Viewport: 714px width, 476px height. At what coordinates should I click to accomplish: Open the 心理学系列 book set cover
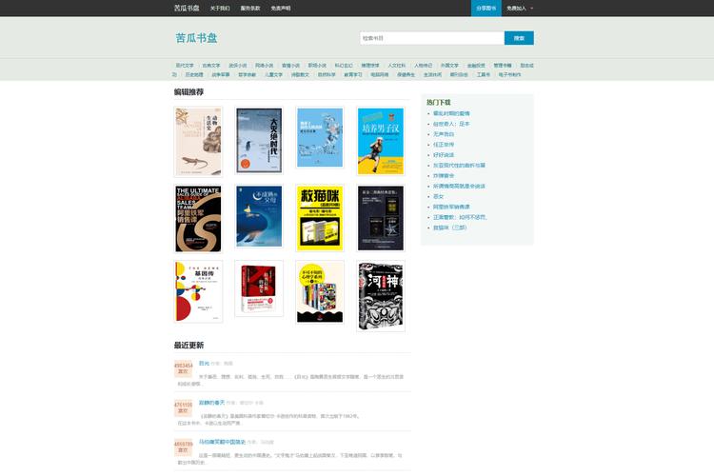320,292
